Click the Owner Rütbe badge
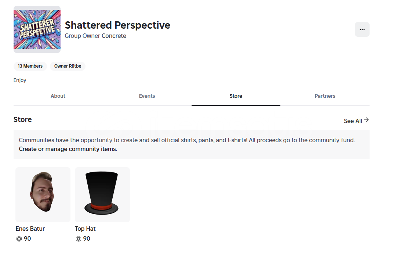 (68, 66)
